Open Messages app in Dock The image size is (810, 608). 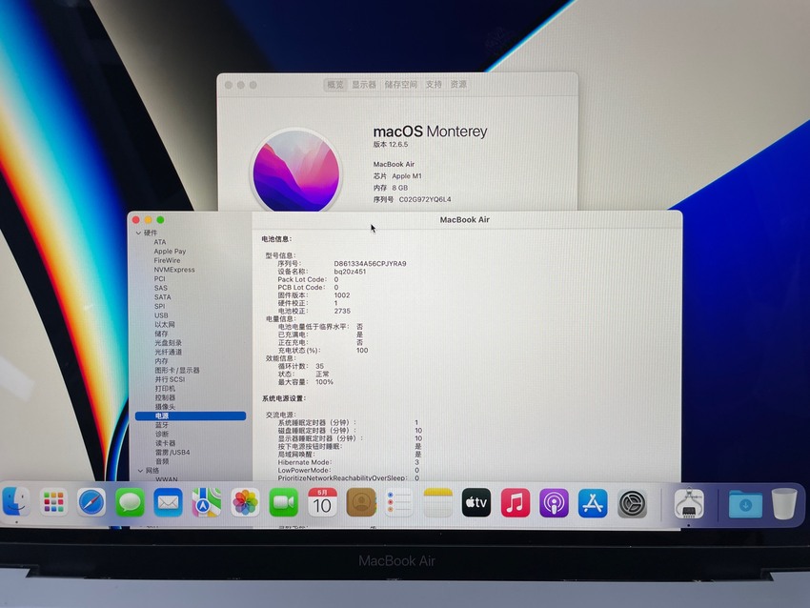130,502
